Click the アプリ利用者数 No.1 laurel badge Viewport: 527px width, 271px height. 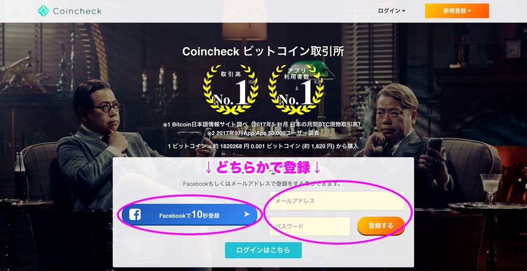coord(296,90)
